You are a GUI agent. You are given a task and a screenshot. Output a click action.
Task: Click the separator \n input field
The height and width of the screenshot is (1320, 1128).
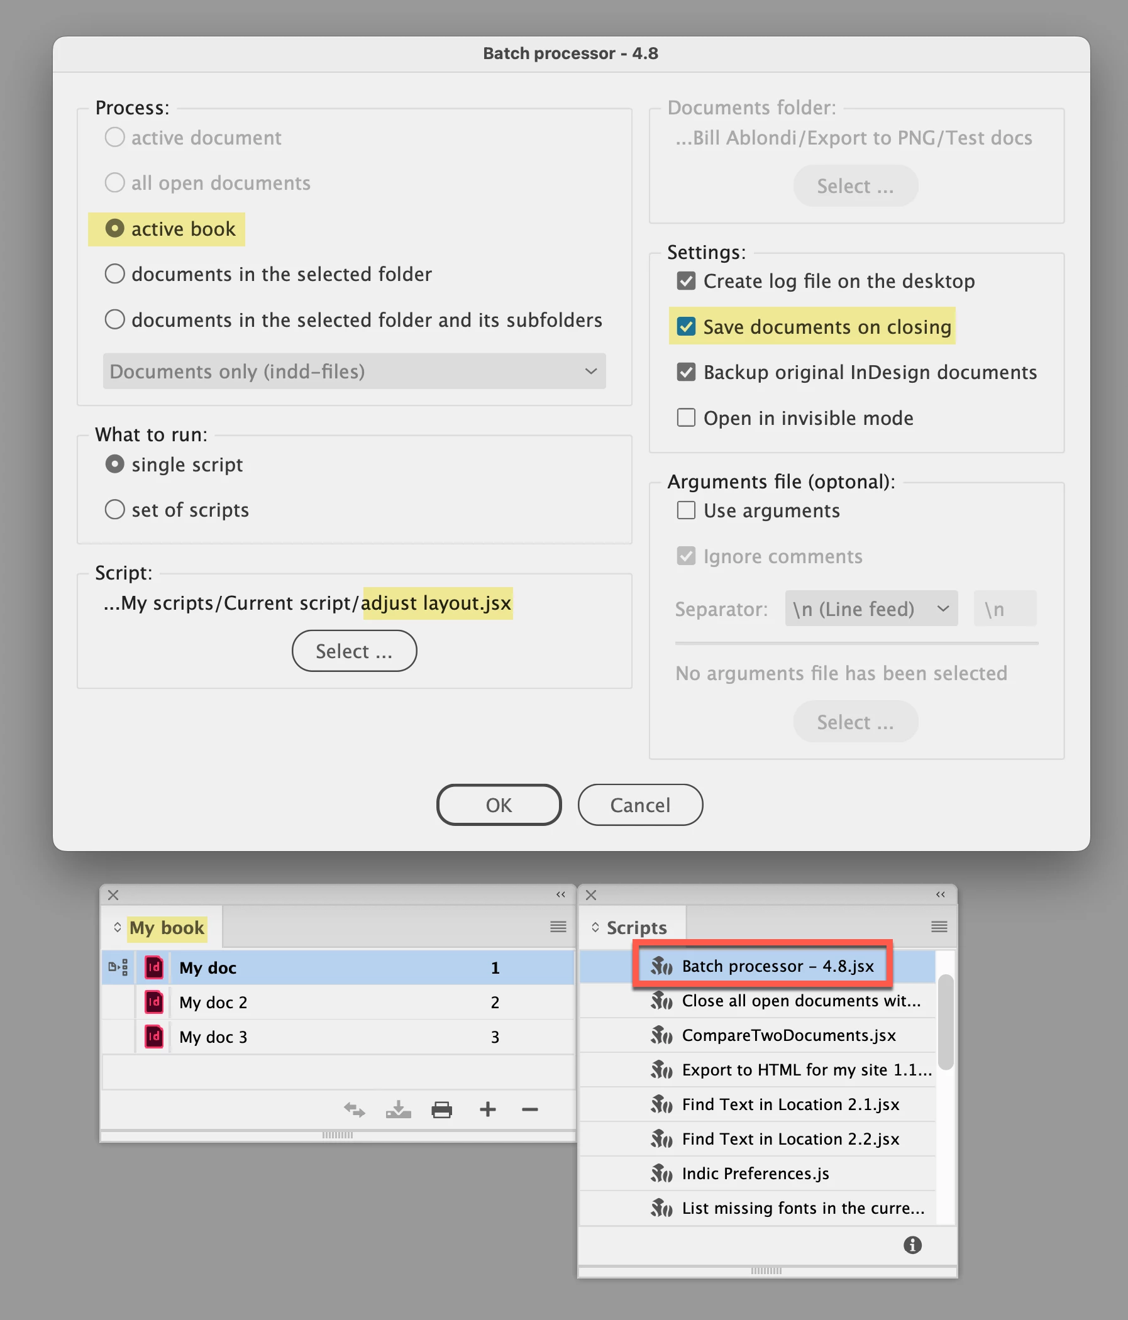pos(1005,608)
